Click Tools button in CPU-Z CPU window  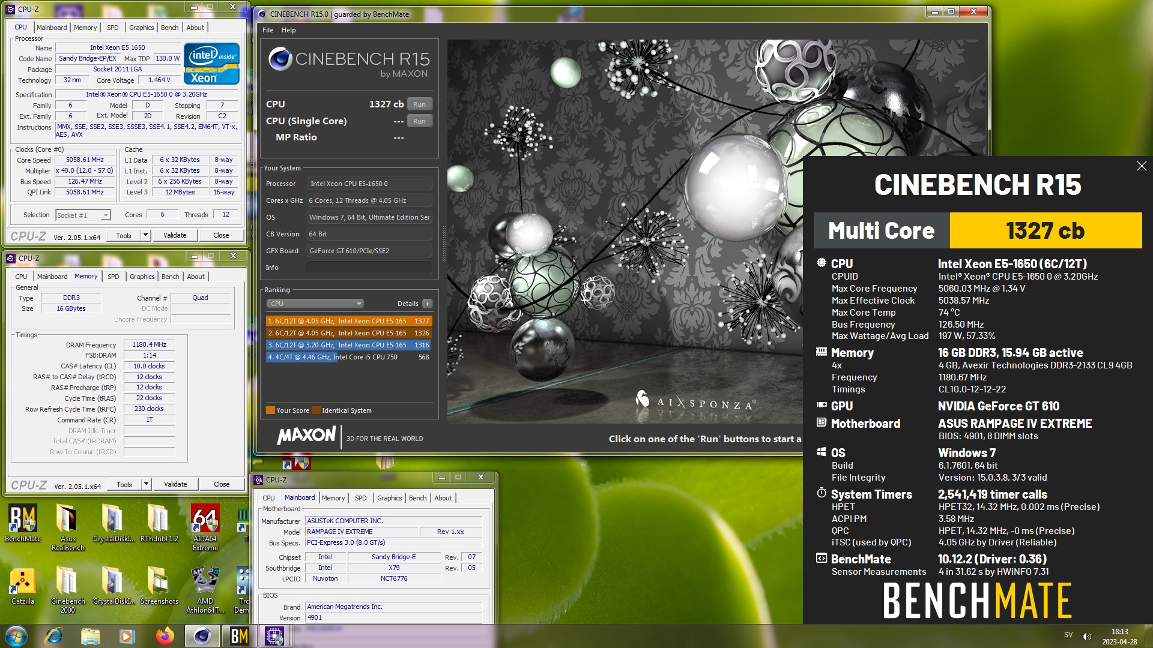(124, 235)
